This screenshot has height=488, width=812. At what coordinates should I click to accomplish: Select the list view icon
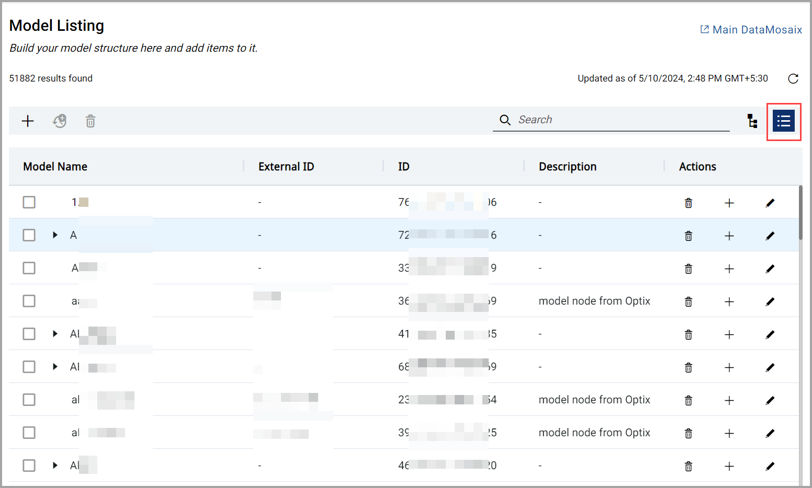[x=783, y=121]
